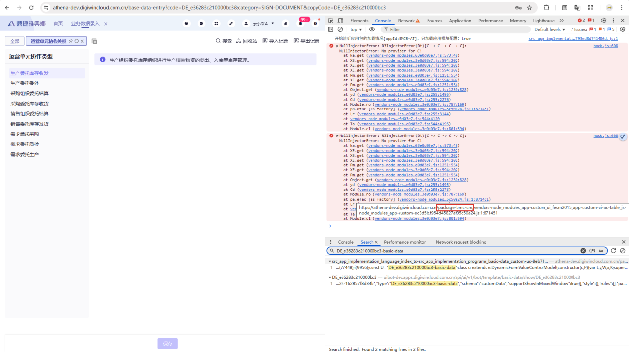This screenshot has width=629, height=352.
Task: Select 销售委托库存发货 in the list
Action: [x=29, y=124]
